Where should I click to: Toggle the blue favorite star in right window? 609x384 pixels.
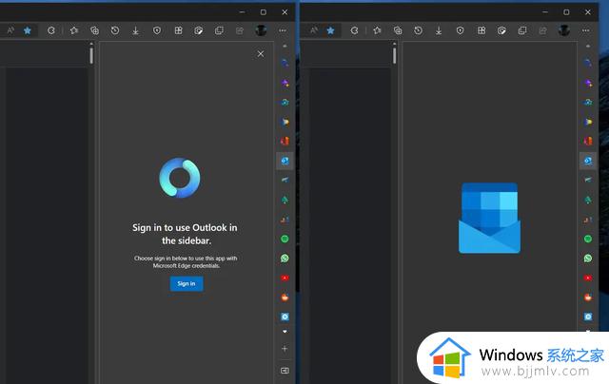coord(330,30)
